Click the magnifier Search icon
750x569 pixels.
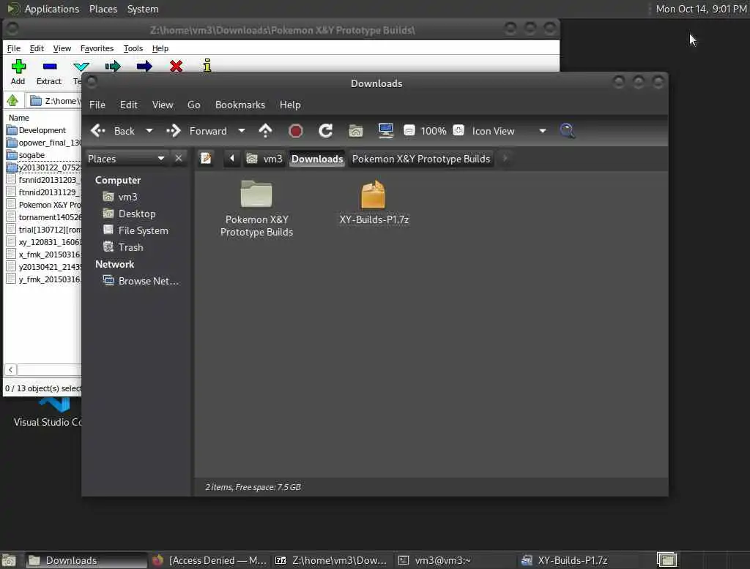pos(568,130)
